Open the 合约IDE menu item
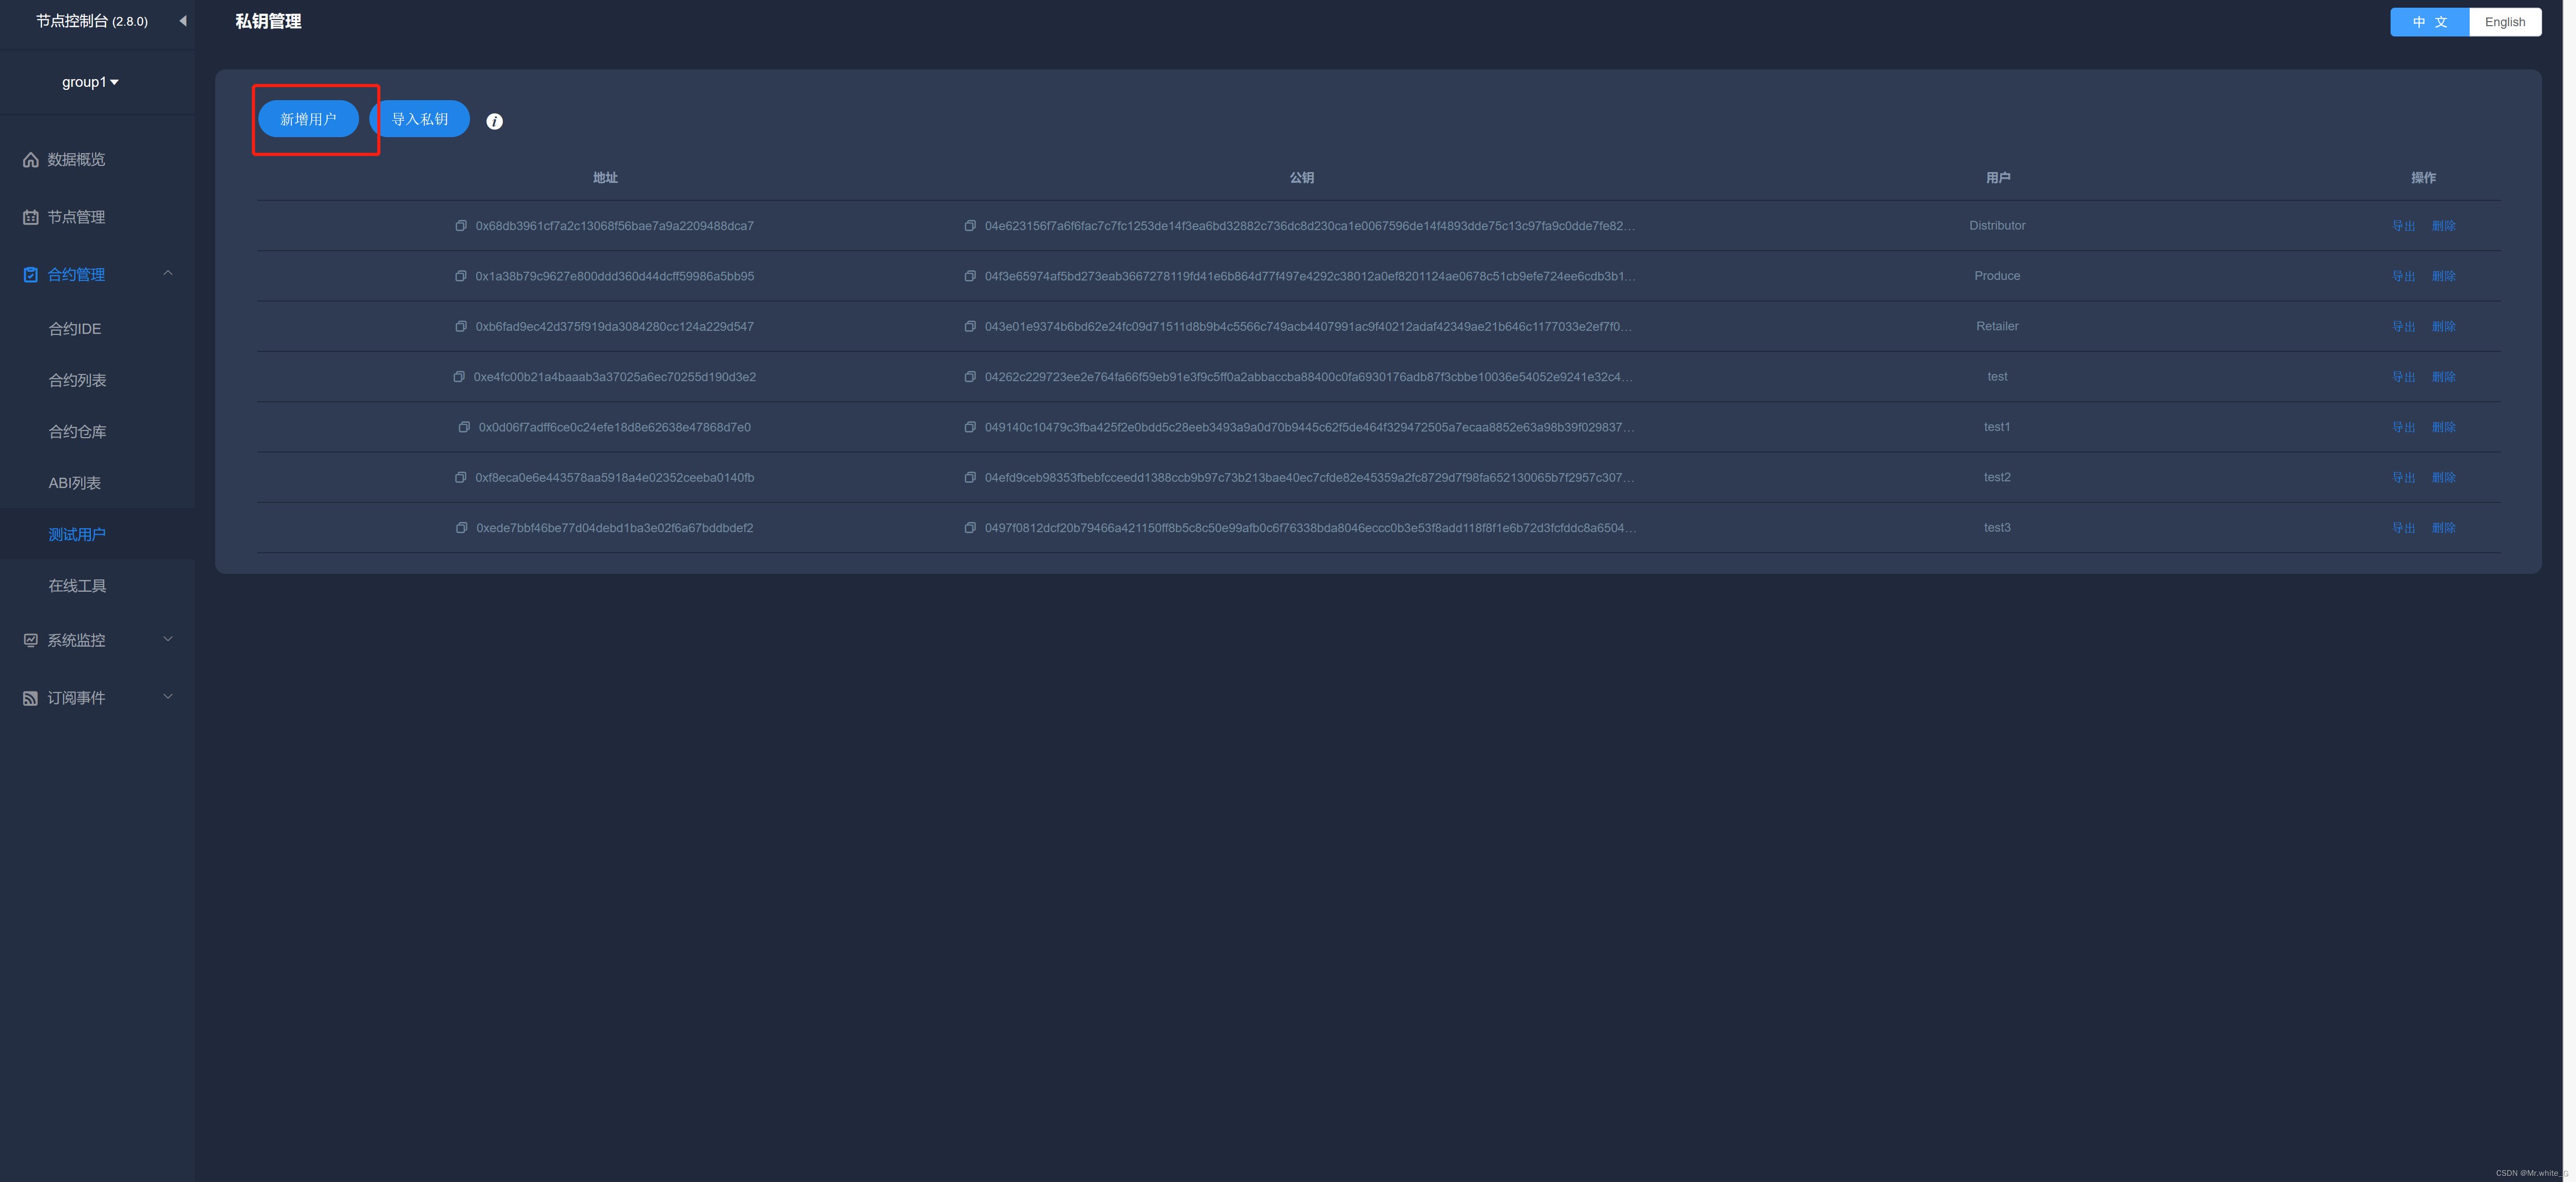The image size is (2576, 1182). [75, 329]
